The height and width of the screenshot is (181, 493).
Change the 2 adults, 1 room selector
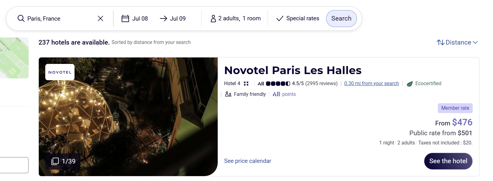[x=239, y=18]
